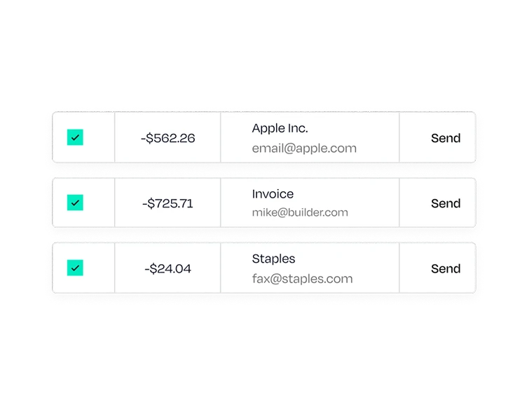Click the Invoice title text

(x=273, y=193)
